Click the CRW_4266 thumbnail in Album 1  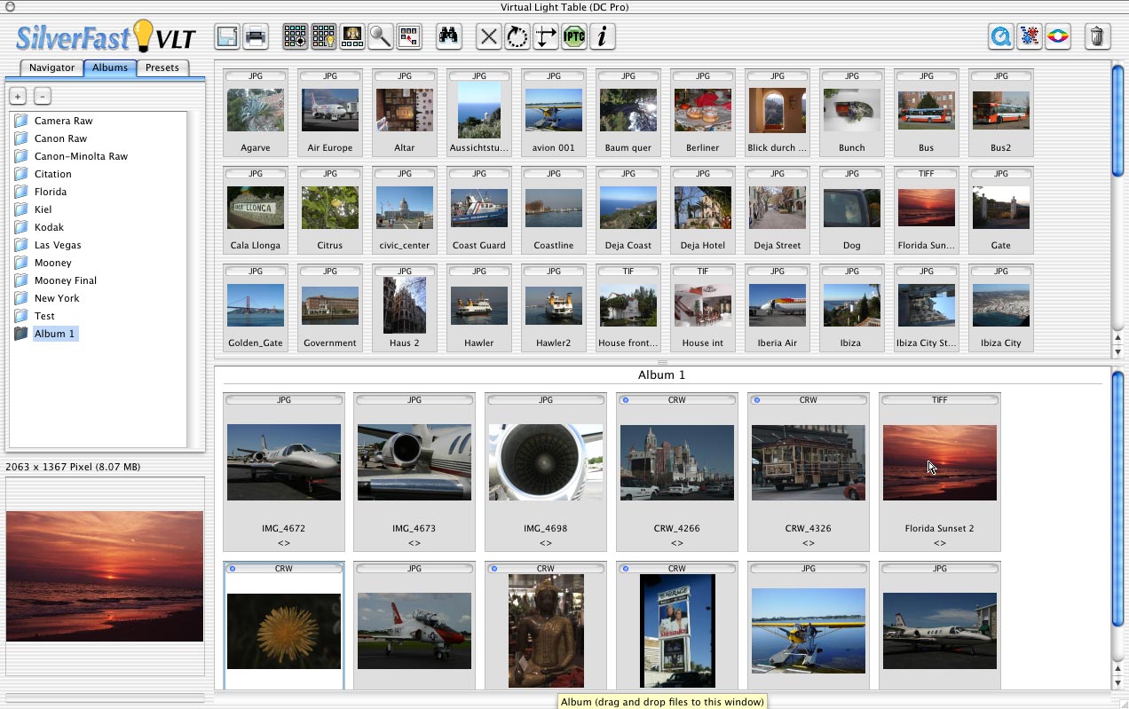pyautogui.click(x=676, y=462)
